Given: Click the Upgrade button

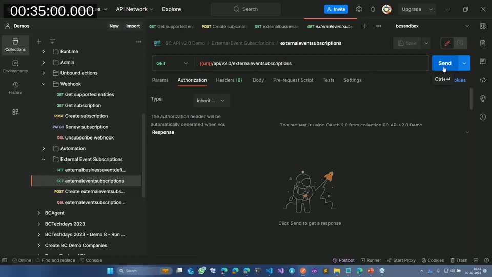Looking at the screenshot, I should [412, 9].
